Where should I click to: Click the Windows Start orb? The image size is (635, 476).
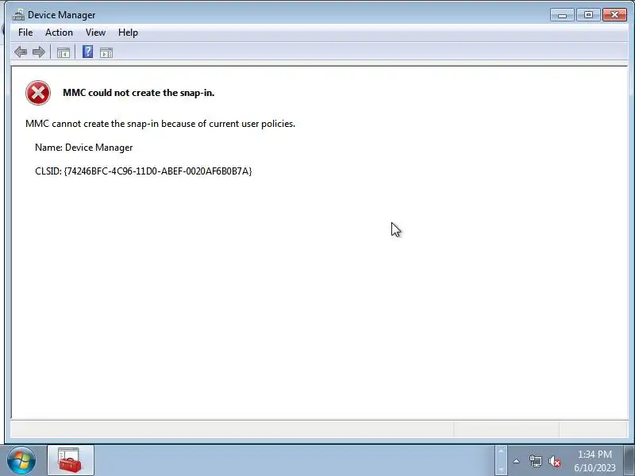(x=21, y=461)
